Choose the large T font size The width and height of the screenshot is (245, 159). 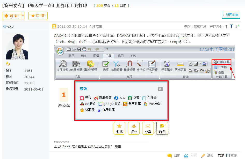[232, 26]
